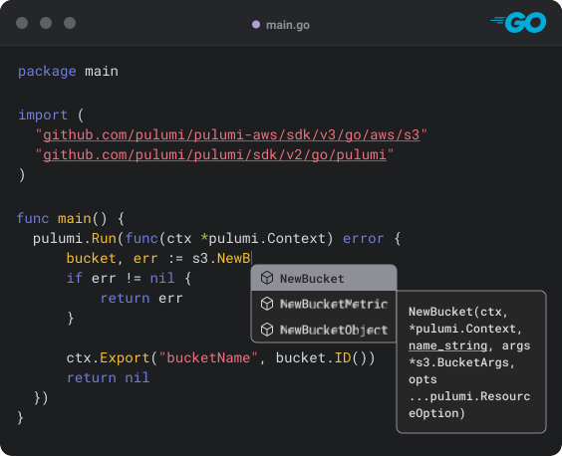The image size is (562, 456).
Task: Click the *s3.BucketArgs text in tooltip
Action: 461,362
